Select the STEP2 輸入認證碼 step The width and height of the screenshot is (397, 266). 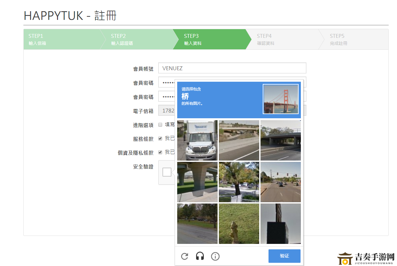[136, 39]
